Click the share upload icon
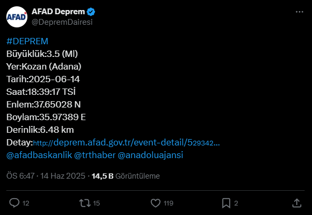This screenshot has width=312, height=215. 297,203
